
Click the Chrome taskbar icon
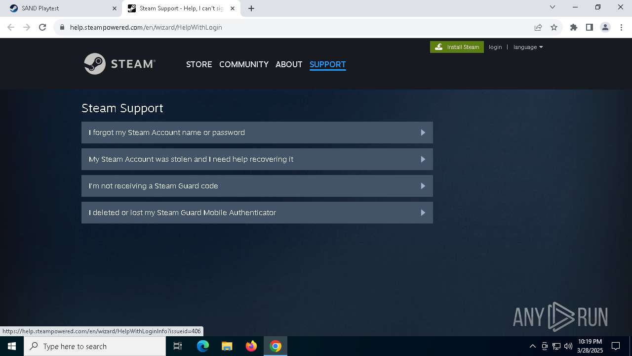[276, 346]
